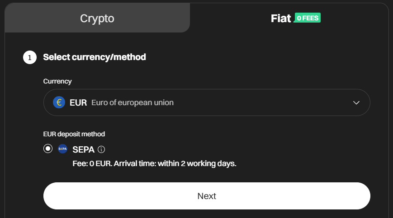Open the Currency dropdown box

[207, 102]
